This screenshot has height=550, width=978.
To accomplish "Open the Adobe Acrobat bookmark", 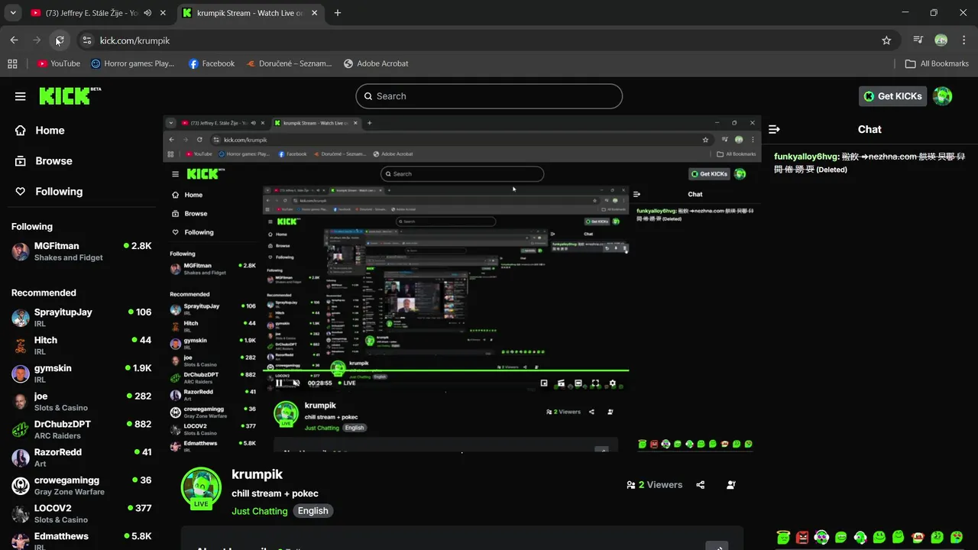I will tap(376, 63).
